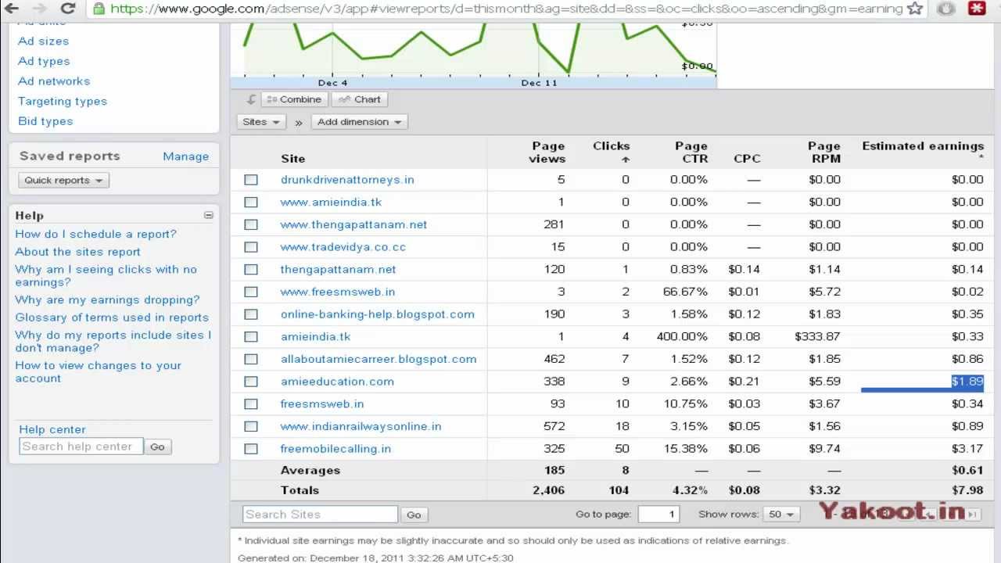Open 'Glossary of terms used in reports' link
Screen dimensions: 1001x563
(x=112, y=317)
